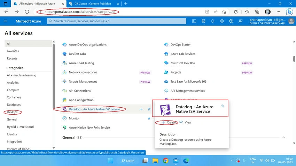Screen dimensions: 296x166
Task: Select the AI + machine learning category
Action: click(22, 75)
